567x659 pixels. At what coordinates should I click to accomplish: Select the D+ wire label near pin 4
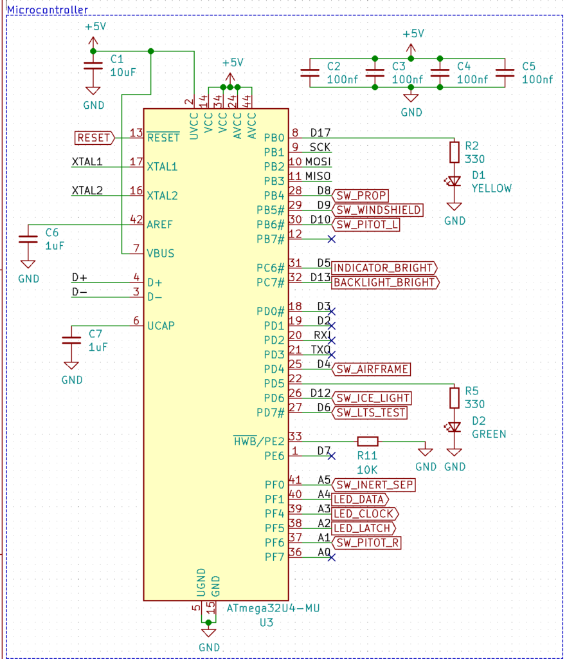(80, 277)
